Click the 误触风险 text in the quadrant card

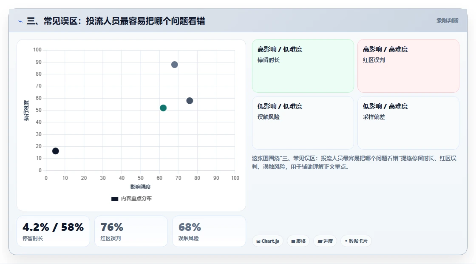pos(268,117)
